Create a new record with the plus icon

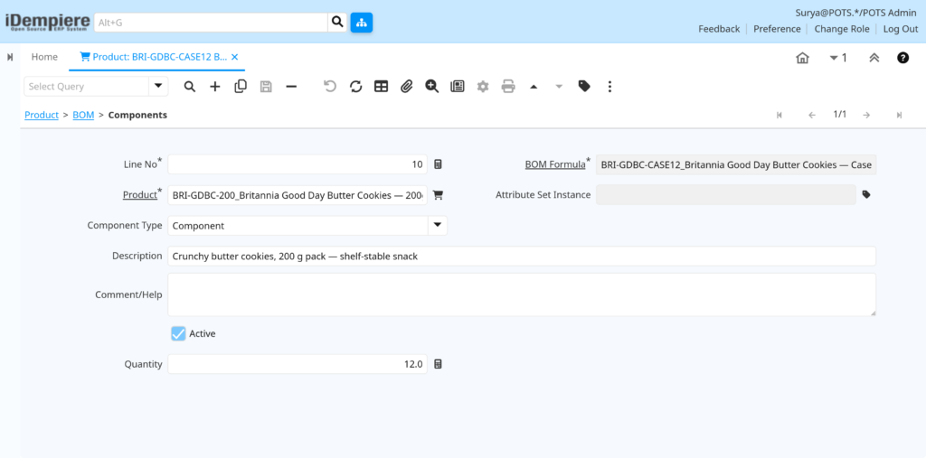(x=215, y=87)
